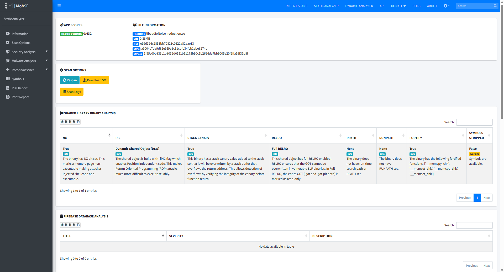
Task: Expand the Security Analysis sidebar section
Action: click(26, 52)
